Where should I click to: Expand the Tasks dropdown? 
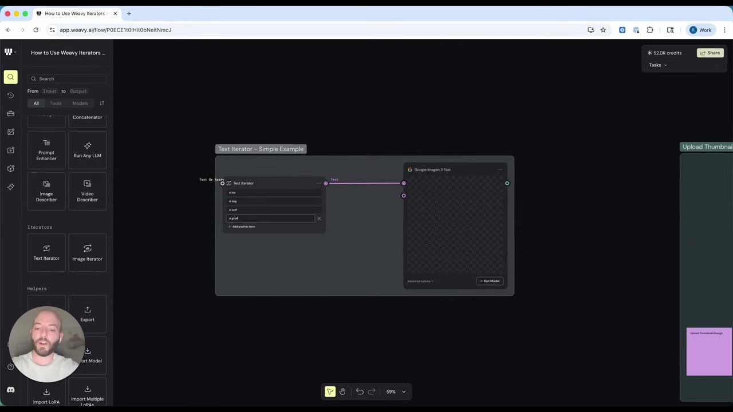pos(658,65)
